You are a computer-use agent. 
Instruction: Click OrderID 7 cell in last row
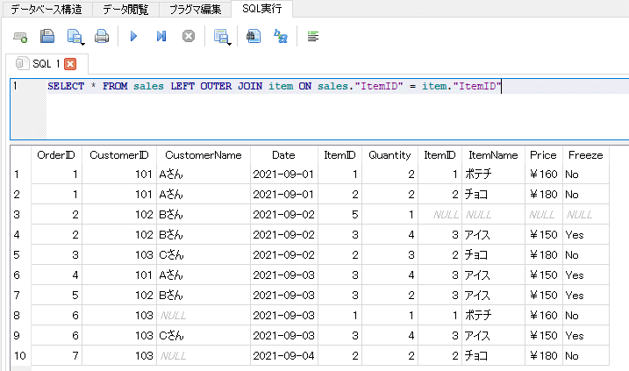pos(56,356)
